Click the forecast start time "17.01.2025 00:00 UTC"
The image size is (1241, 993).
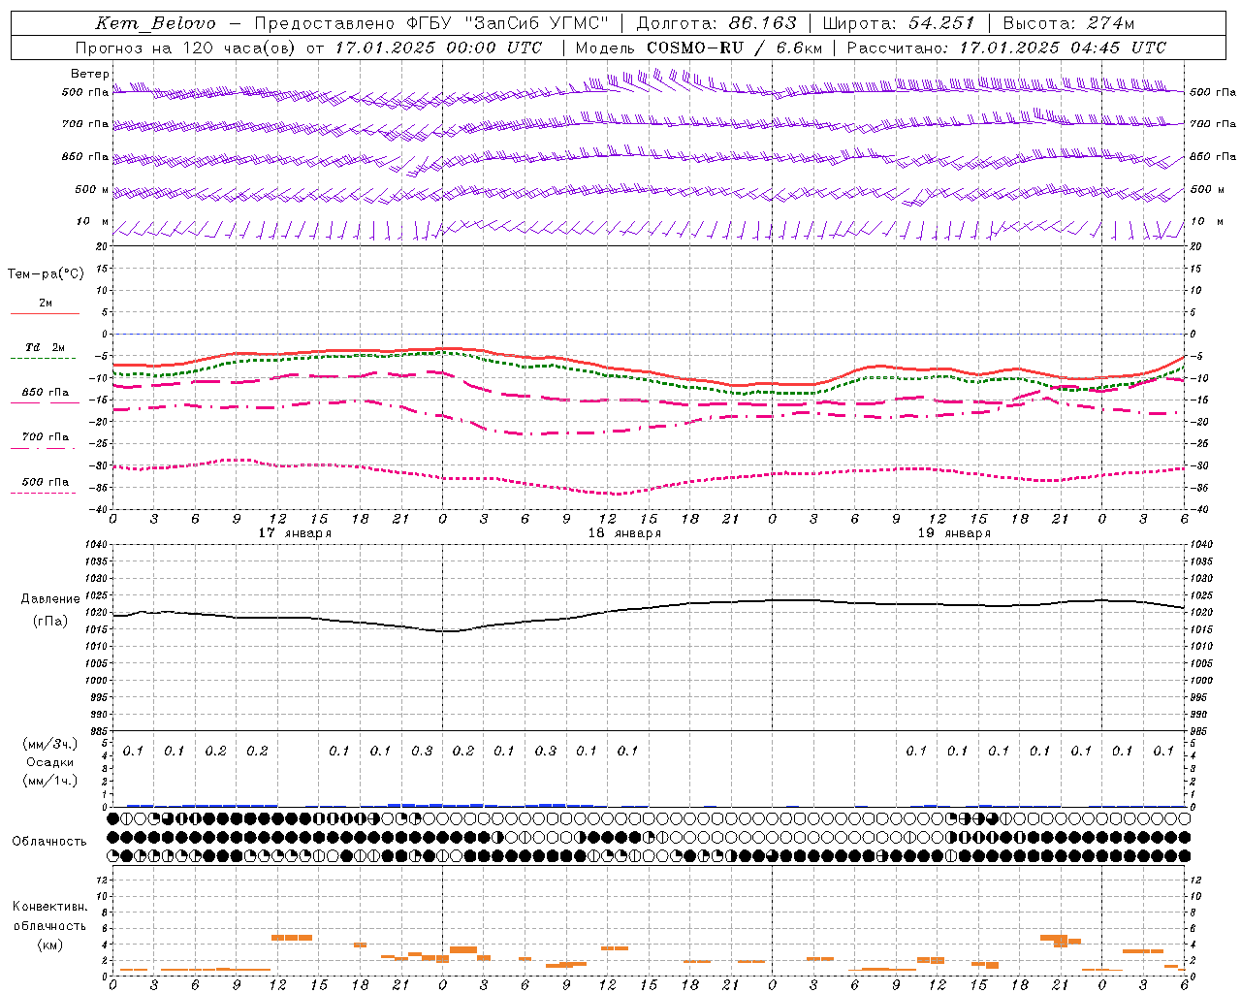439,48
